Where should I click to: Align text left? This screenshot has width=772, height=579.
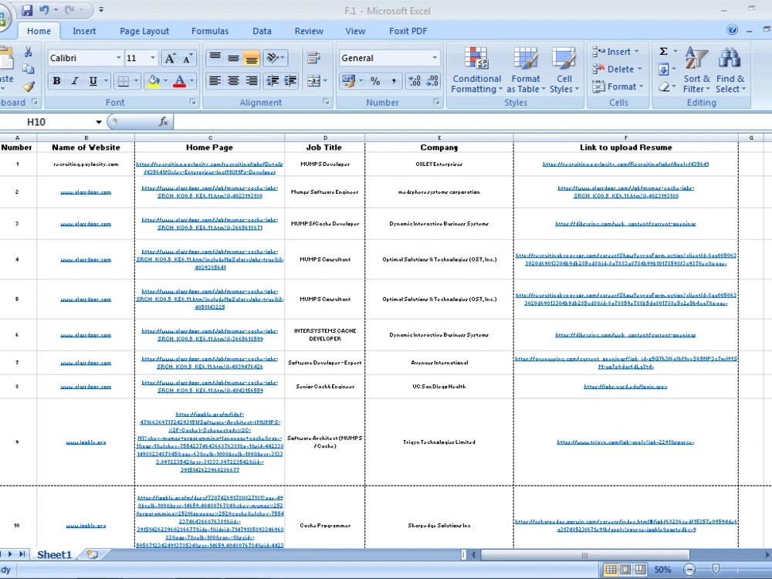click(215, 81)
